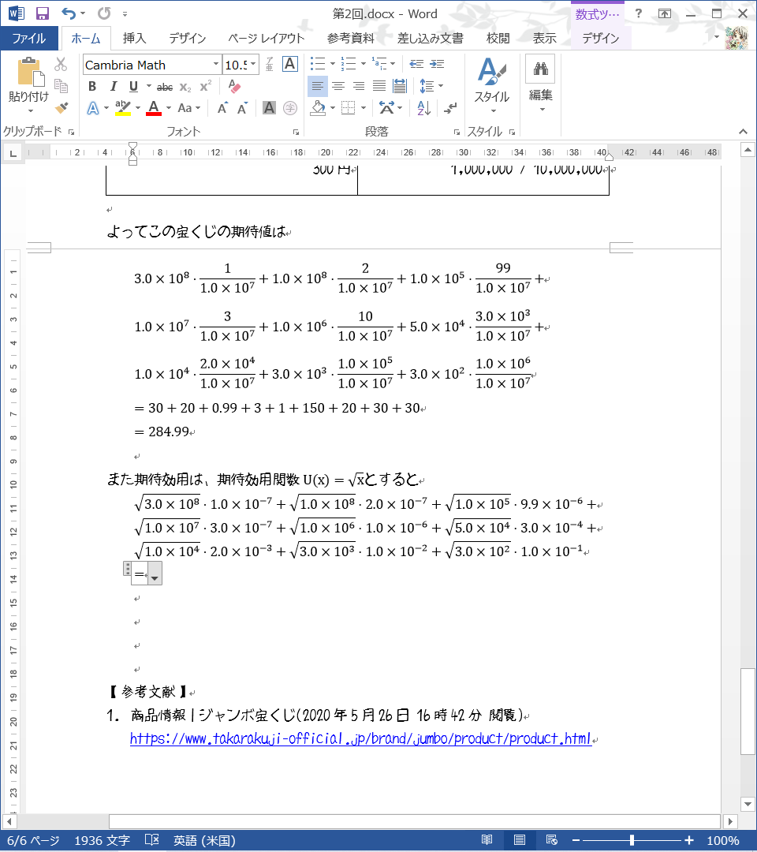This screenshot has height=852, width=757.
Task: Toggle Italic formatting
Action: pyautogui.click(x=113, y=87)
